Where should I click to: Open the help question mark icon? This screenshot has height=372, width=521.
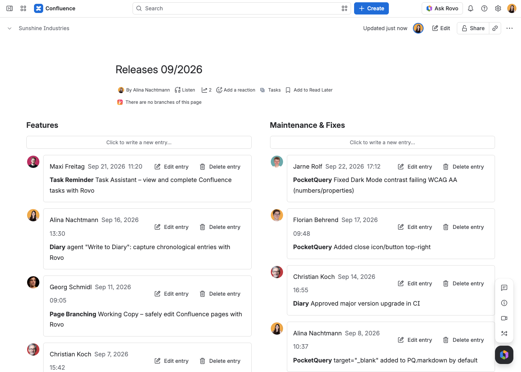tap(484, 8)
